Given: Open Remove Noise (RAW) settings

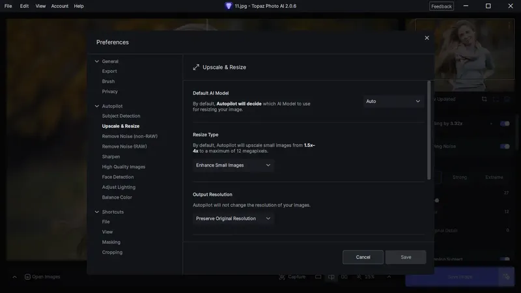Looking at the screenshot, I should [x=124, y=146].
